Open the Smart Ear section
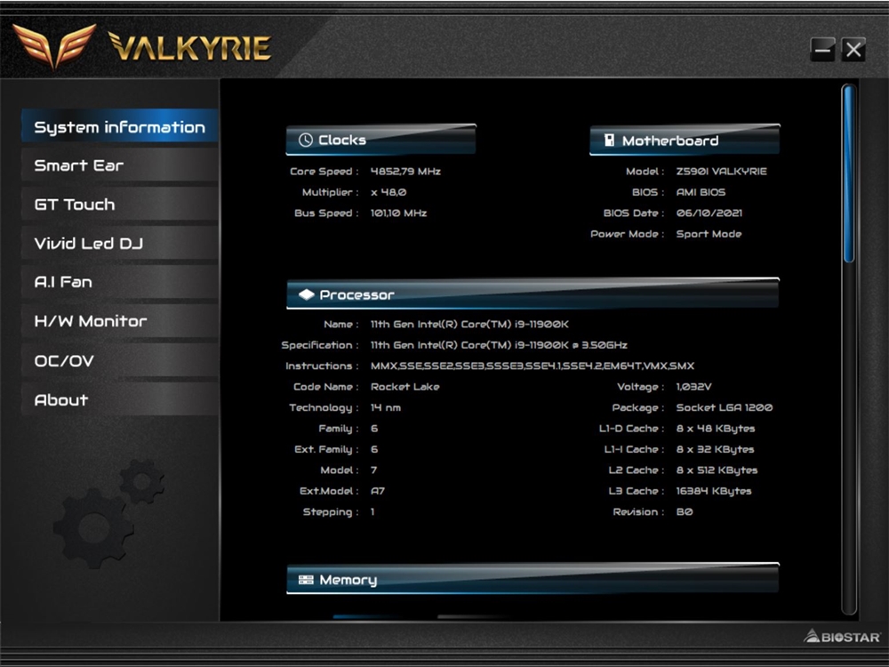 click(120, 165)
